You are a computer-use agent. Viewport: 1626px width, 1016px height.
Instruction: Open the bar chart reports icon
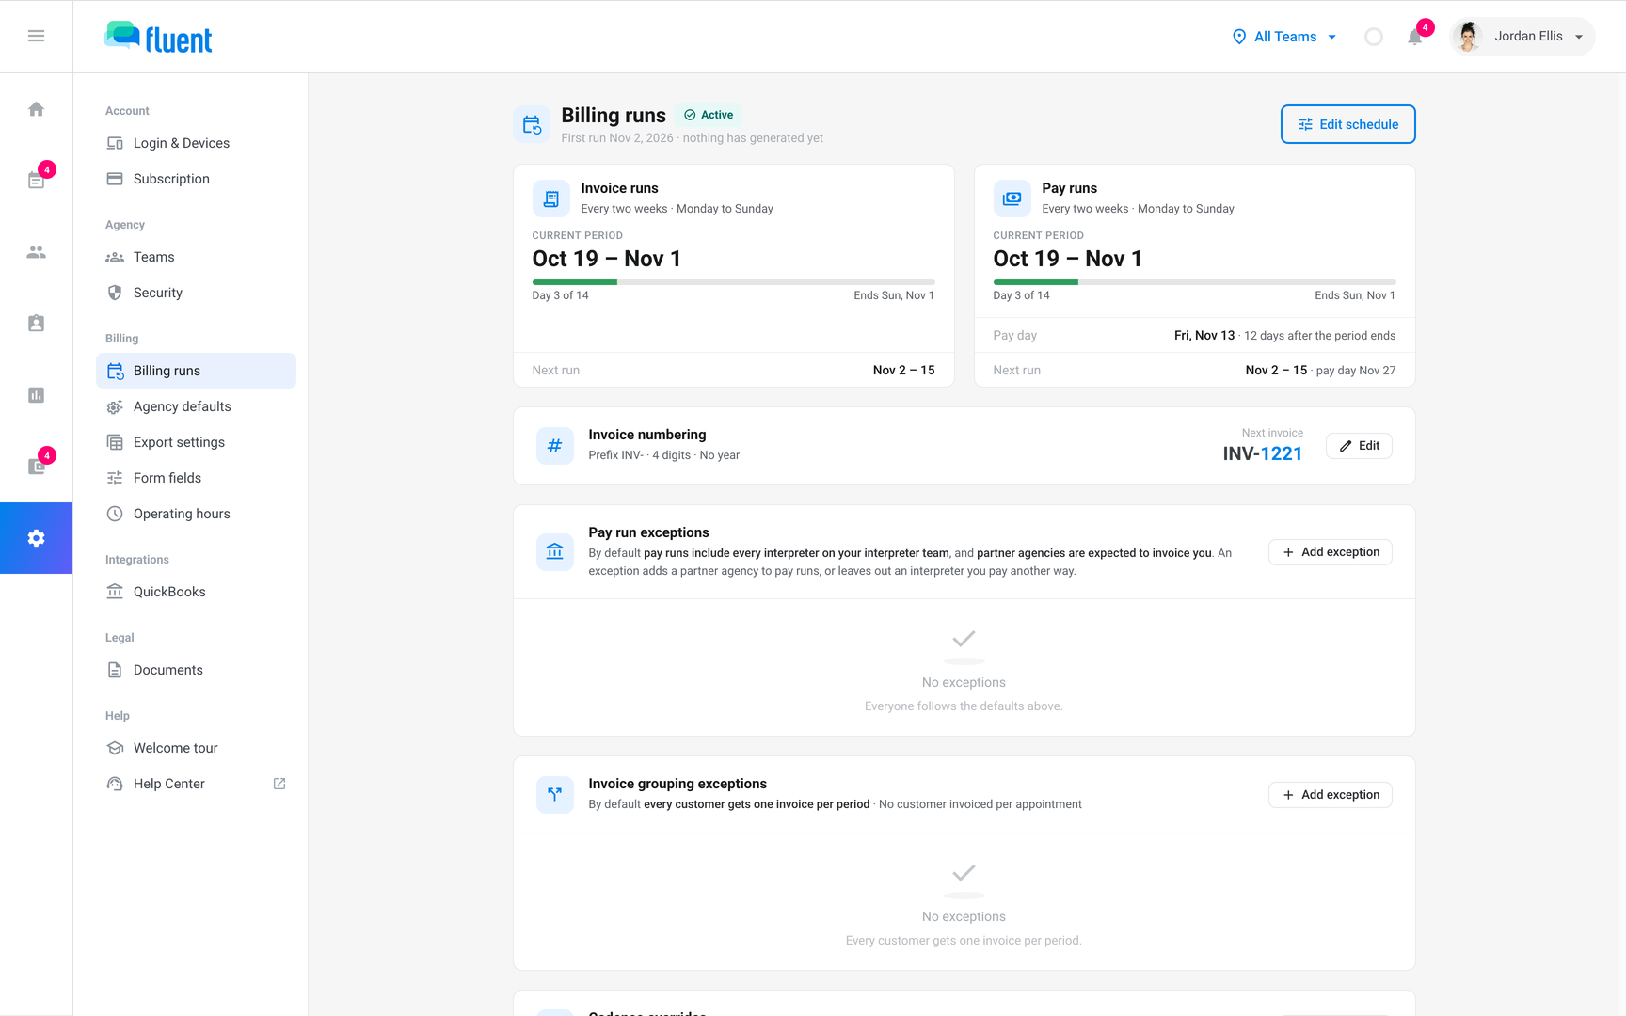[x=36, y=395]
